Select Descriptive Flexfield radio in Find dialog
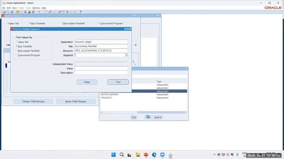Image resolution: width=284 pixels, height=159 pixels. click(17, 51)
